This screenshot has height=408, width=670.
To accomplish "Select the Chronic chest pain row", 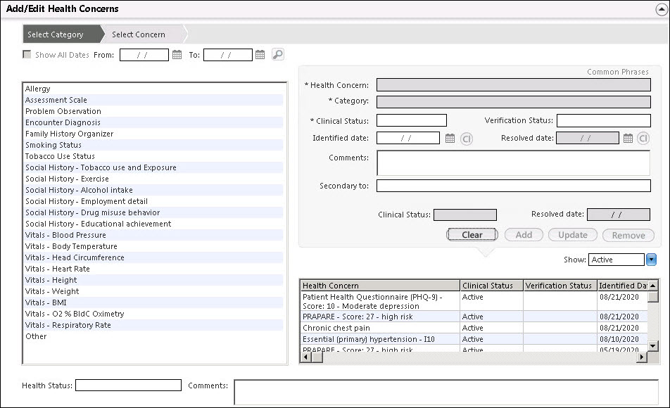I will click(474, 328).
